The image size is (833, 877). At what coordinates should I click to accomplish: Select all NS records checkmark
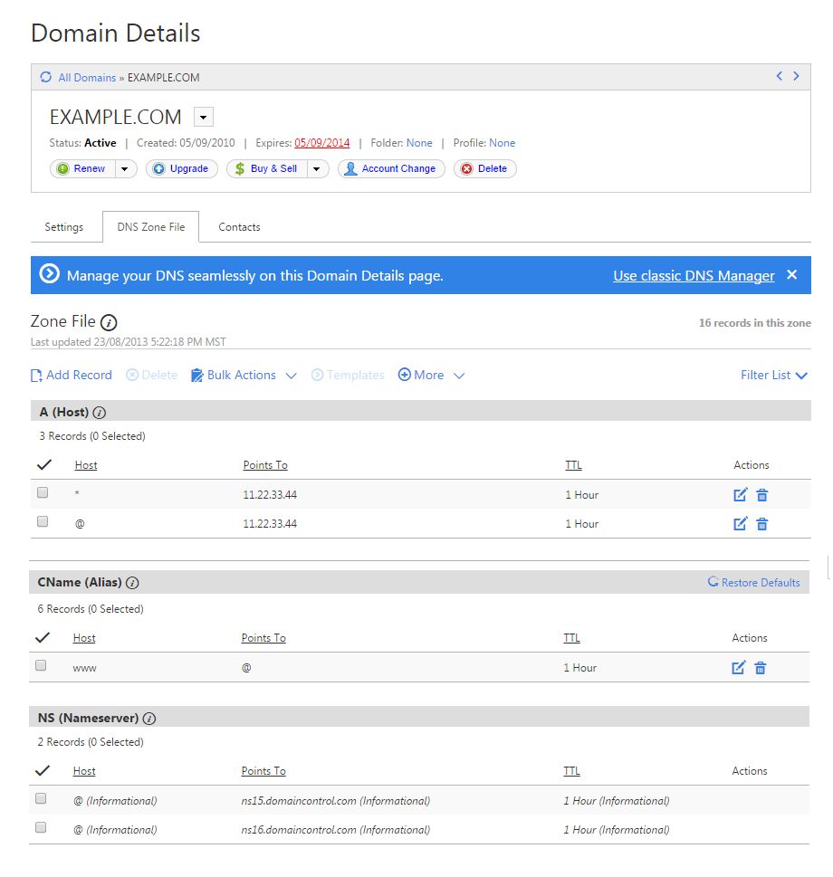coord(43,770)
